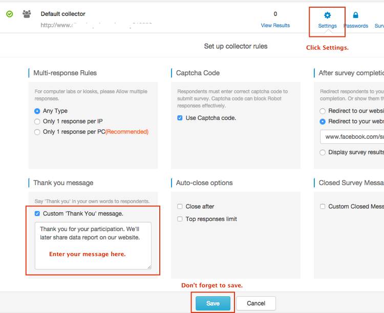Enable the Top responses limit checkbox
Viewport: 384px width, 313px height.
click(x=180, y=219)
